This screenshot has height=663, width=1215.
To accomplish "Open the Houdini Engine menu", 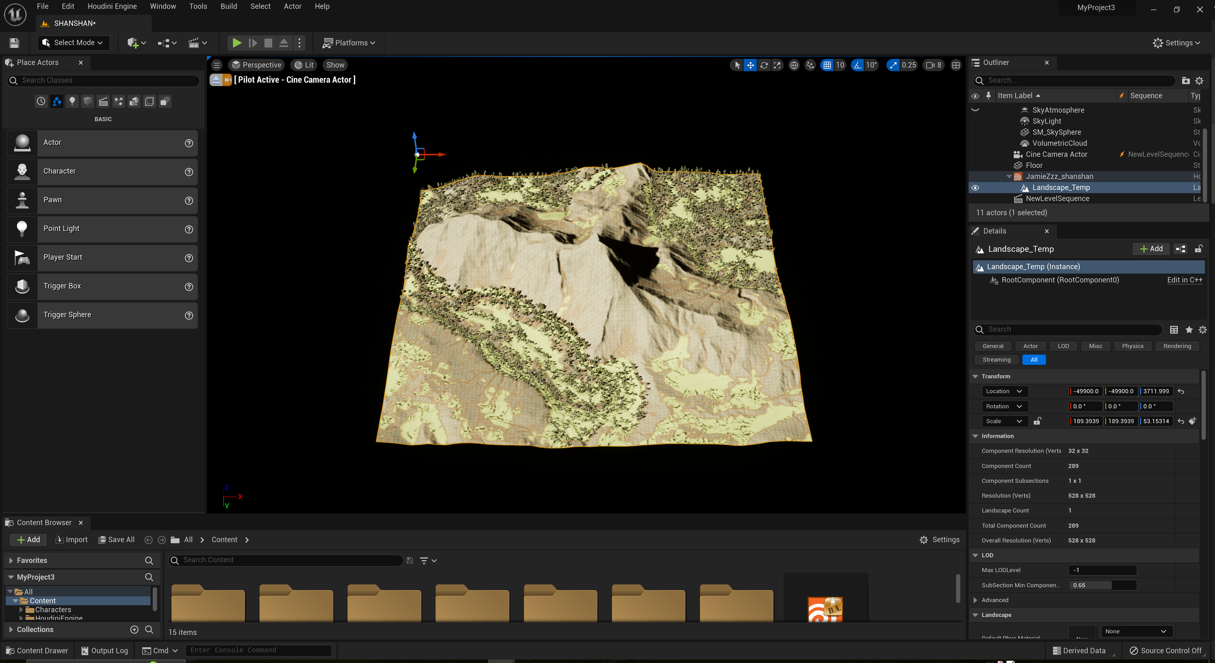I will point(112,6).
